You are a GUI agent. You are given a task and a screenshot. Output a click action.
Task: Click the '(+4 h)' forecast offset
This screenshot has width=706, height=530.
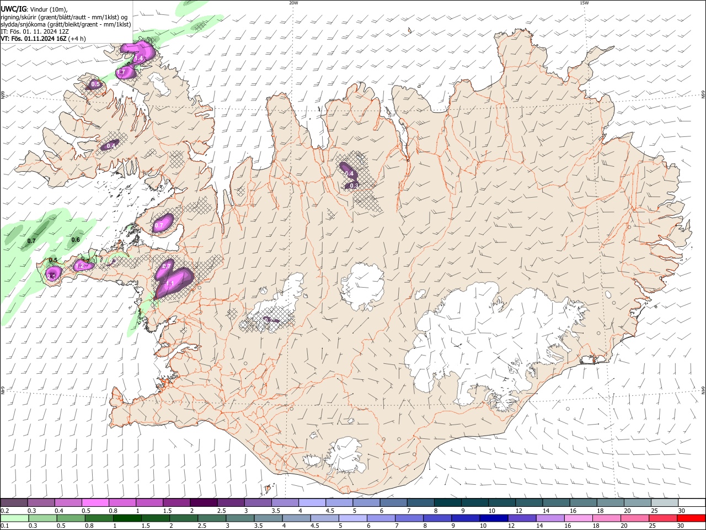click(78, 39)
